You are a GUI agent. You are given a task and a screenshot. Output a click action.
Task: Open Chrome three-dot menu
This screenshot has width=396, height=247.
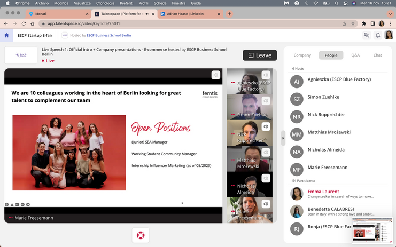tap(390, 23)
